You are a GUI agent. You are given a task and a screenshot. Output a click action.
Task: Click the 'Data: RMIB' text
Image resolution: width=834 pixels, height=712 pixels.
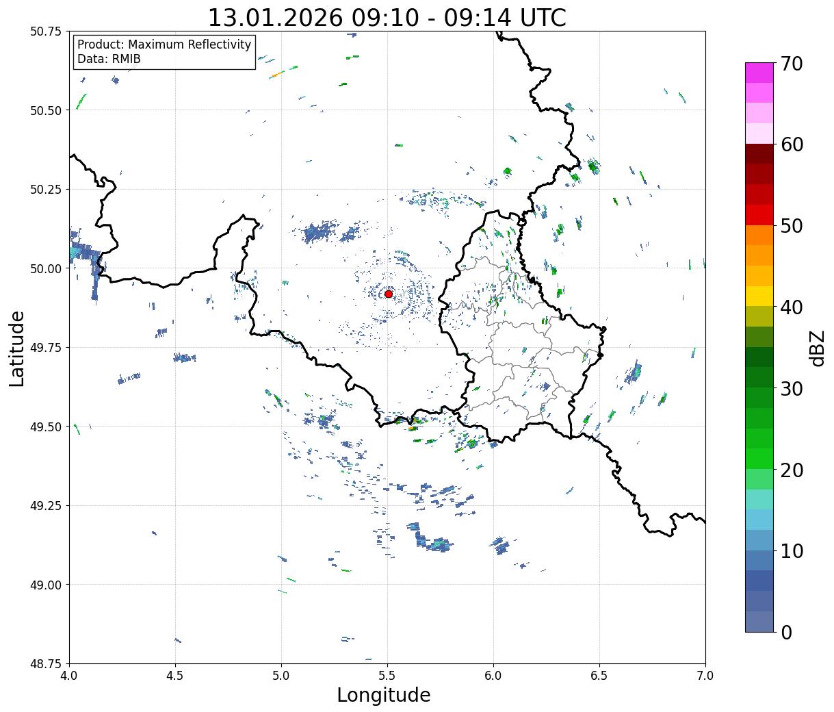click(109, 59)
